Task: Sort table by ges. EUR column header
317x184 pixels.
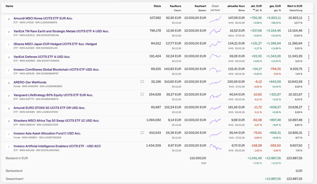Action: 275,6
